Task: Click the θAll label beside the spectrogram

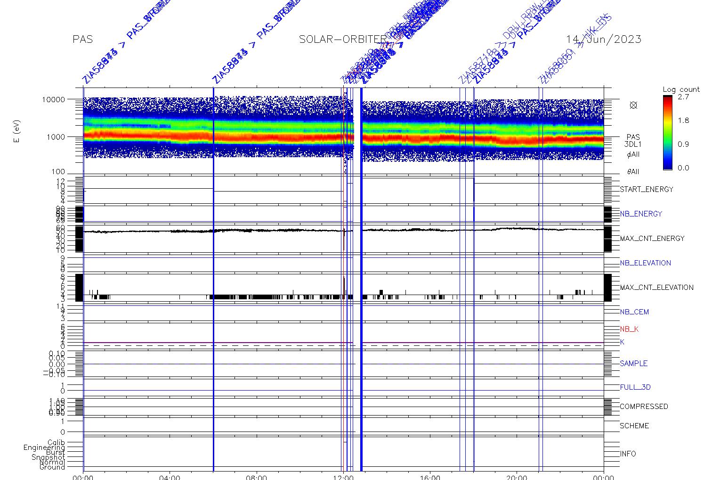Action: point(633,172)
